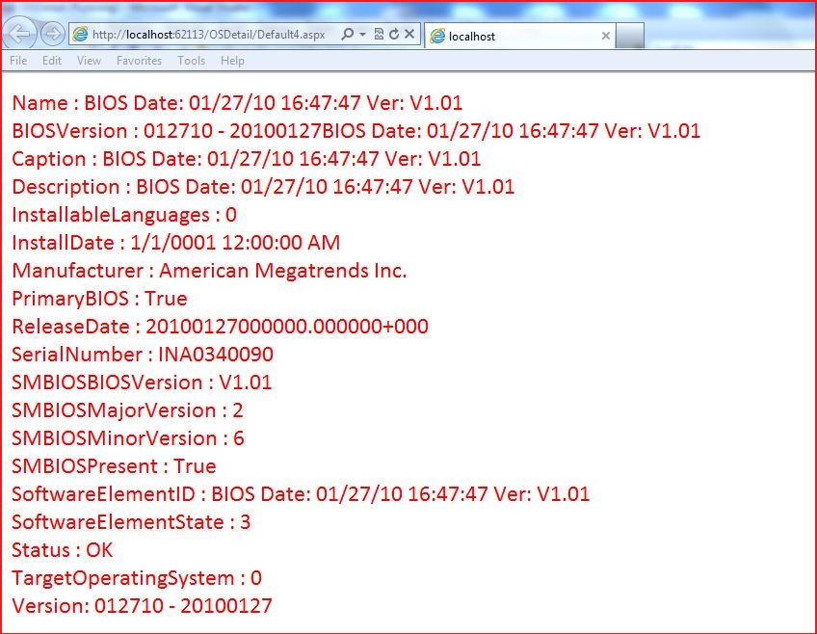817x634 pixels.
Task: Refresh the page with reload icon
Action: point(394,35)
